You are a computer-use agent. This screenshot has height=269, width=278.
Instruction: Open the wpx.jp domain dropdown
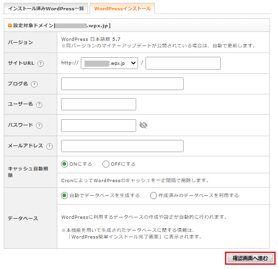[x=109, y=63]
